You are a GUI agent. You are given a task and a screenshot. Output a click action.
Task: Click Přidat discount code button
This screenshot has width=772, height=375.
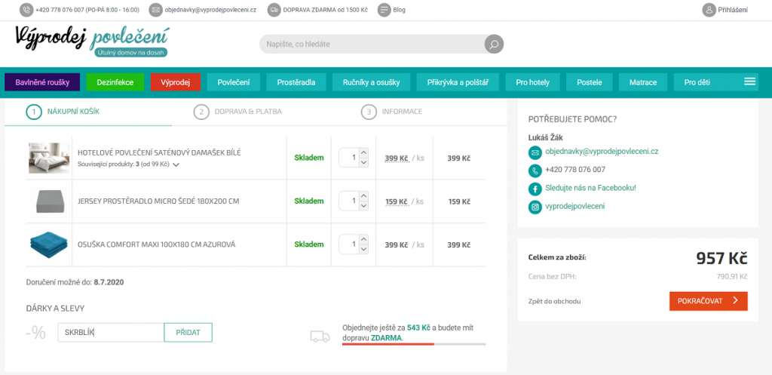(188, 333)
